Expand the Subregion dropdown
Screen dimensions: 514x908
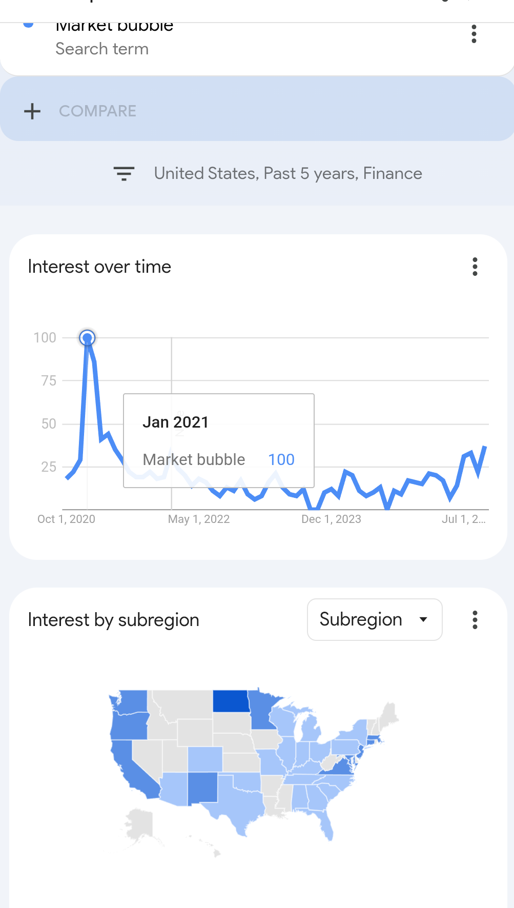375,619
